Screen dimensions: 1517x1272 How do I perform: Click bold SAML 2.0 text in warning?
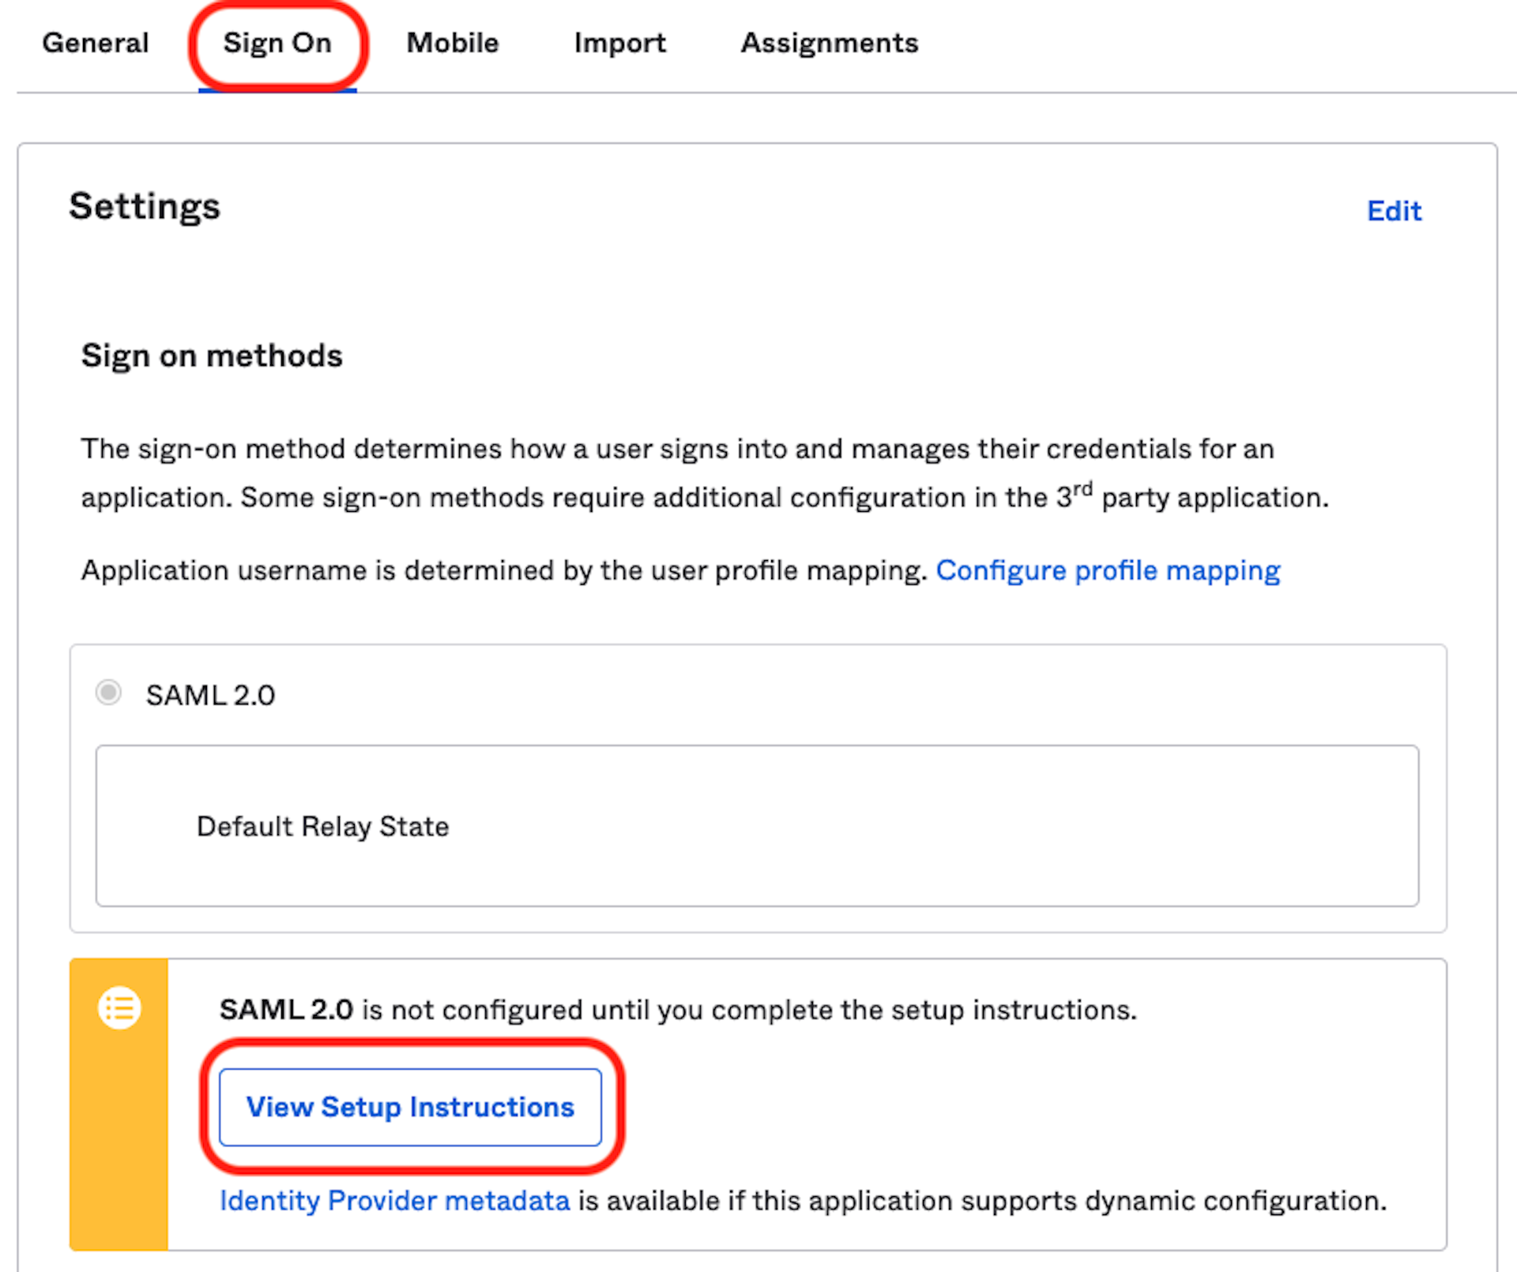(286, 1010)
